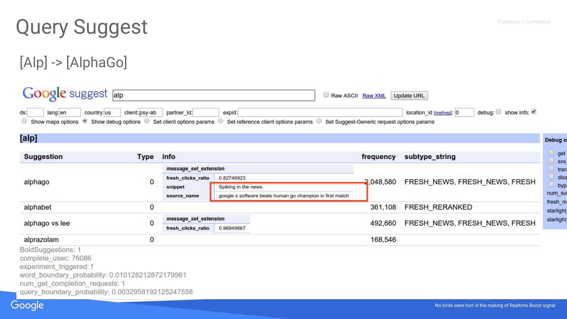Click the alphabet suggestion
Image resolution: width=567 pixels, height=319 pixels.
[x=38, y=207]
